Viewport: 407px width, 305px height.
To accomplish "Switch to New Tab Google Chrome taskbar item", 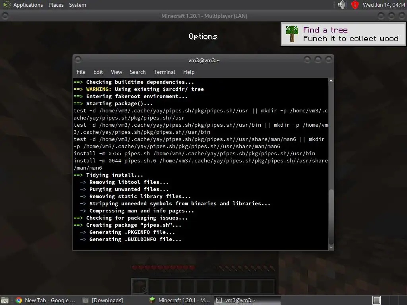I will pyautogui.click(x=46, y=300).
